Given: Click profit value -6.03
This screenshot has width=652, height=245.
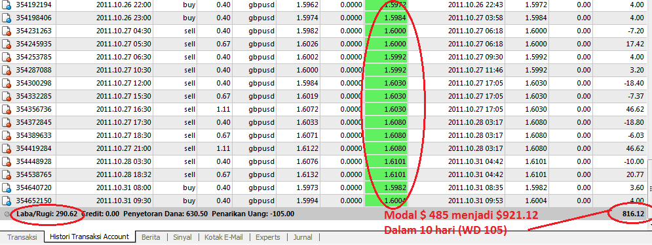Looking at the screenshot, I should [x=636, y=135].
